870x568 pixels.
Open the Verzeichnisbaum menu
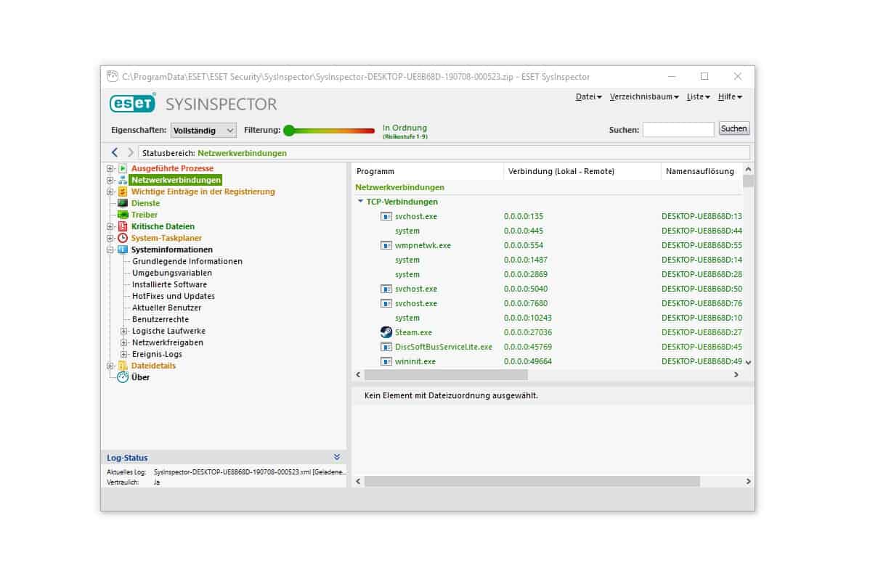tap(644, 96)
